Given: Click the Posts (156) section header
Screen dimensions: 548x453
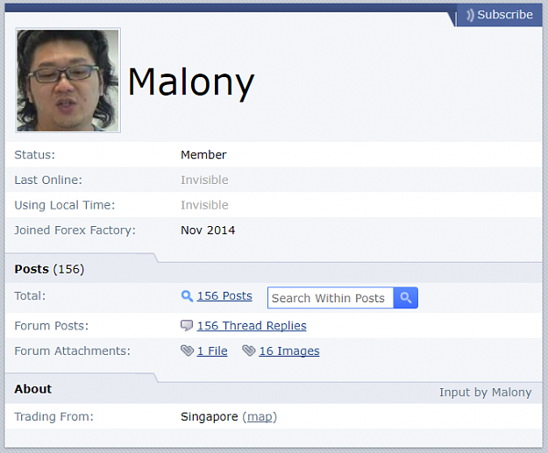Looking at the screenshot, I should pos(49,269).
